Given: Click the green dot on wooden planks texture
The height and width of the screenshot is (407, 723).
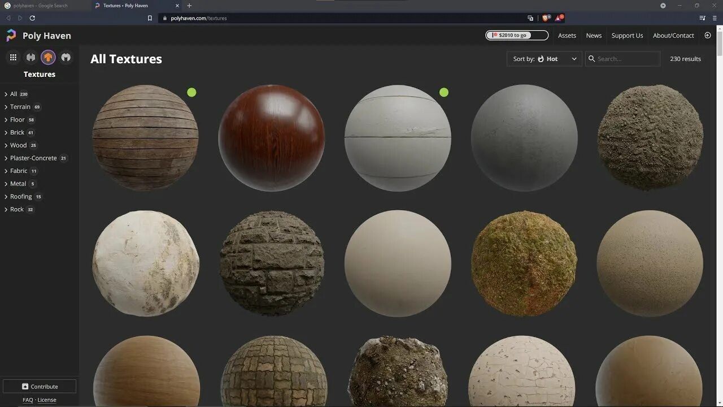Looking at the screenshot, I should 191,92.
